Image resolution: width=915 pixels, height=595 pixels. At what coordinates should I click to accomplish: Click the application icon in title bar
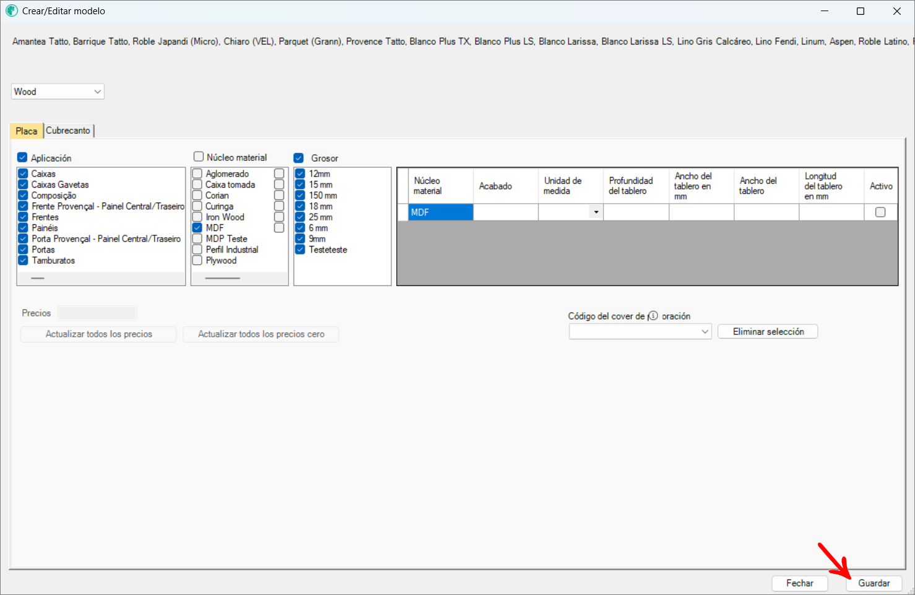coord(11,11)
